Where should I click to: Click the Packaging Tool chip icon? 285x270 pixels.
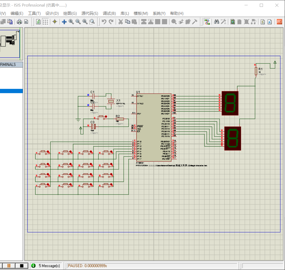(x=188, y=22)
